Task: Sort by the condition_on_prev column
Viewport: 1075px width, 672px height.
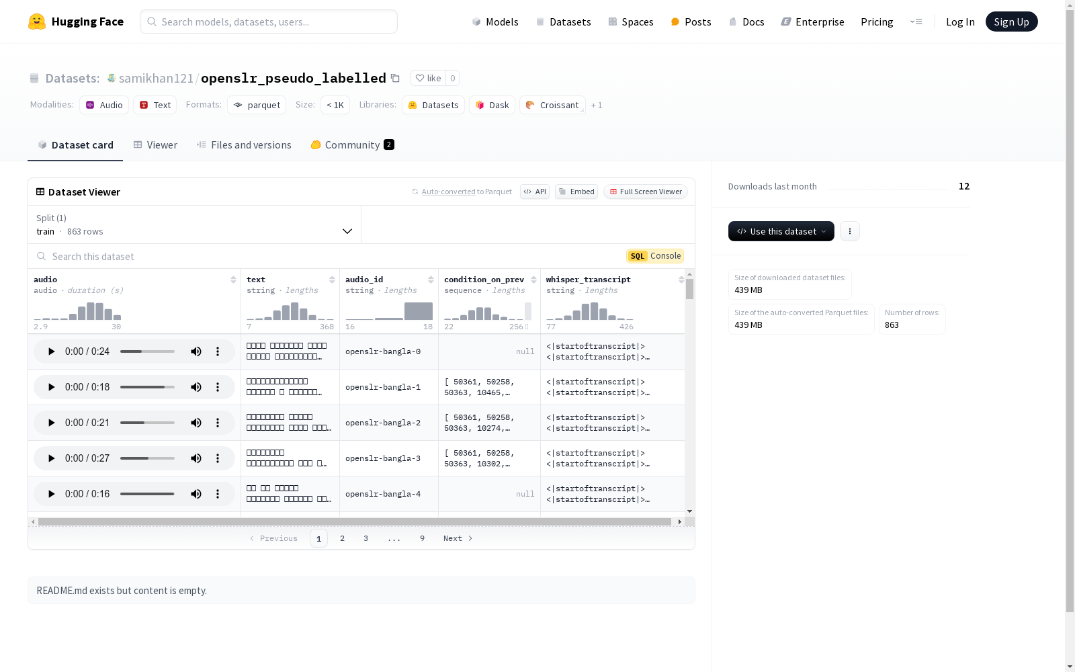Action: pyautogui.click(x=533, y=280)
